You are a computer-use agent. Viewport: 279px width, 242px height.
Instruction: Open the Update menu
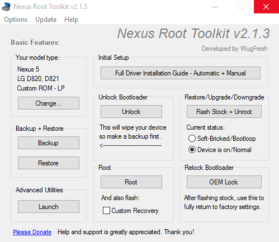(x=46, y=20)
